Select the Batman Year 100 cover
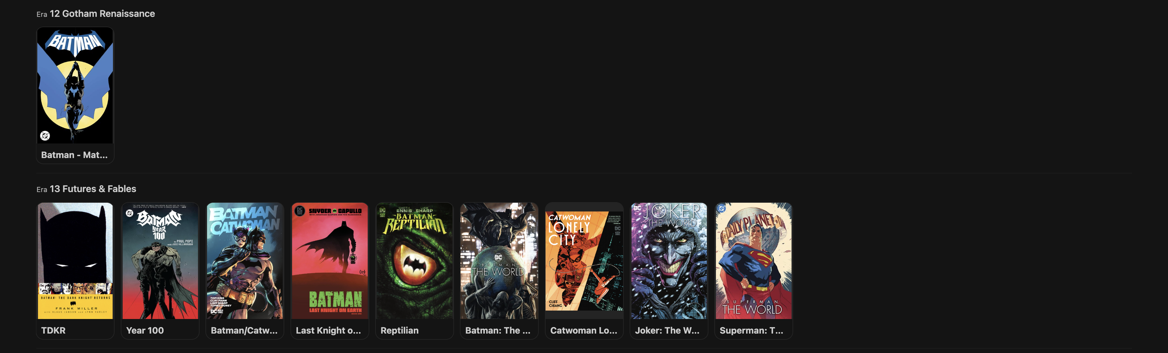Viewport: 1168px width, 353px height. pyautogui.click(x=160, y=261)
